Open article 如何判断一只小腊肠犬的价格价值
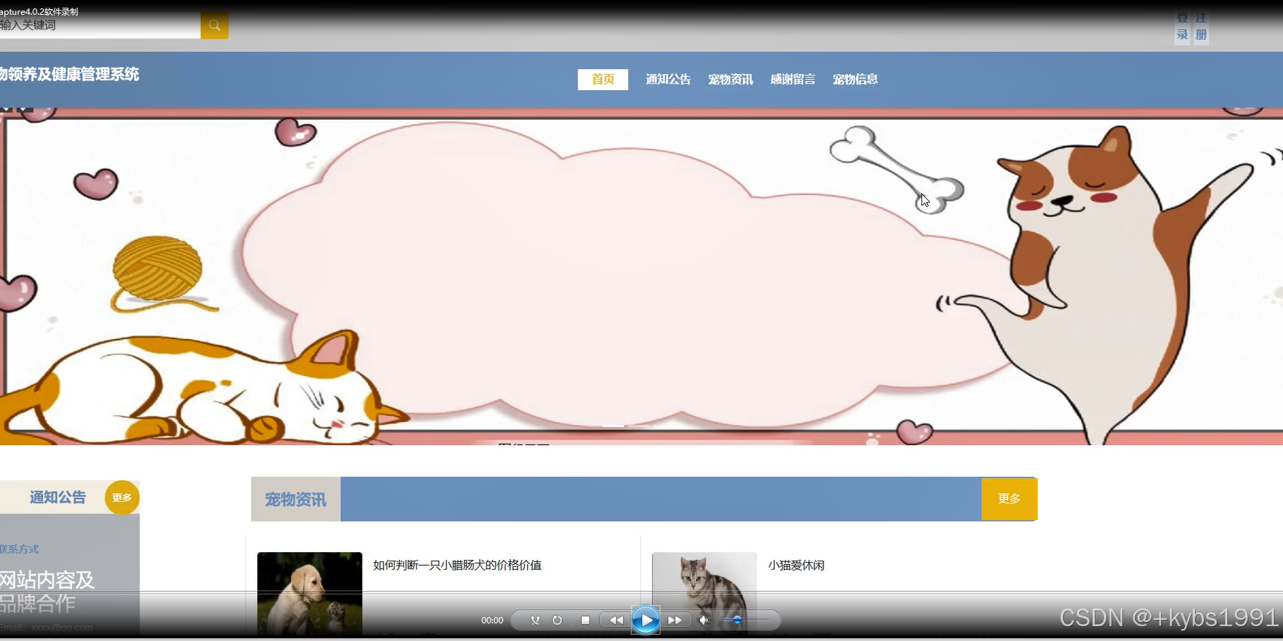Viewport: 1283px width, 641px height. [x=457, y=565]
